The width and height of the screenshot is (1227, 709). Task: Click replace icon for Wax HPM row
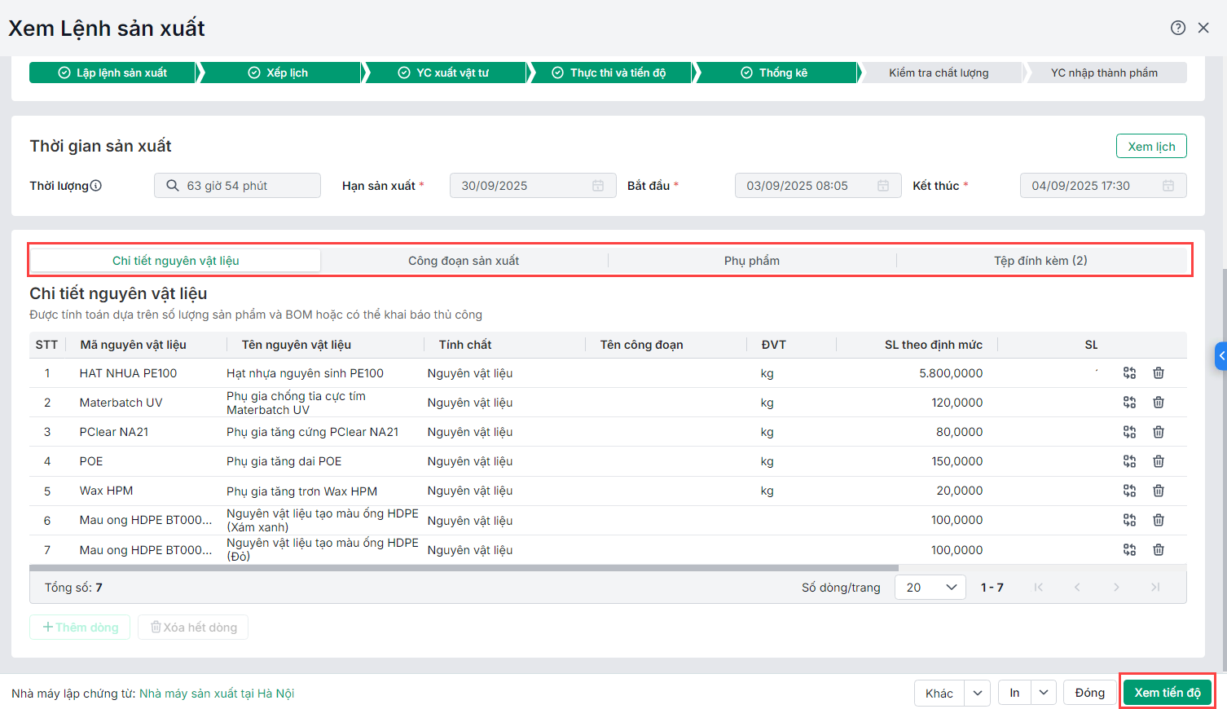coord(1129,491)
